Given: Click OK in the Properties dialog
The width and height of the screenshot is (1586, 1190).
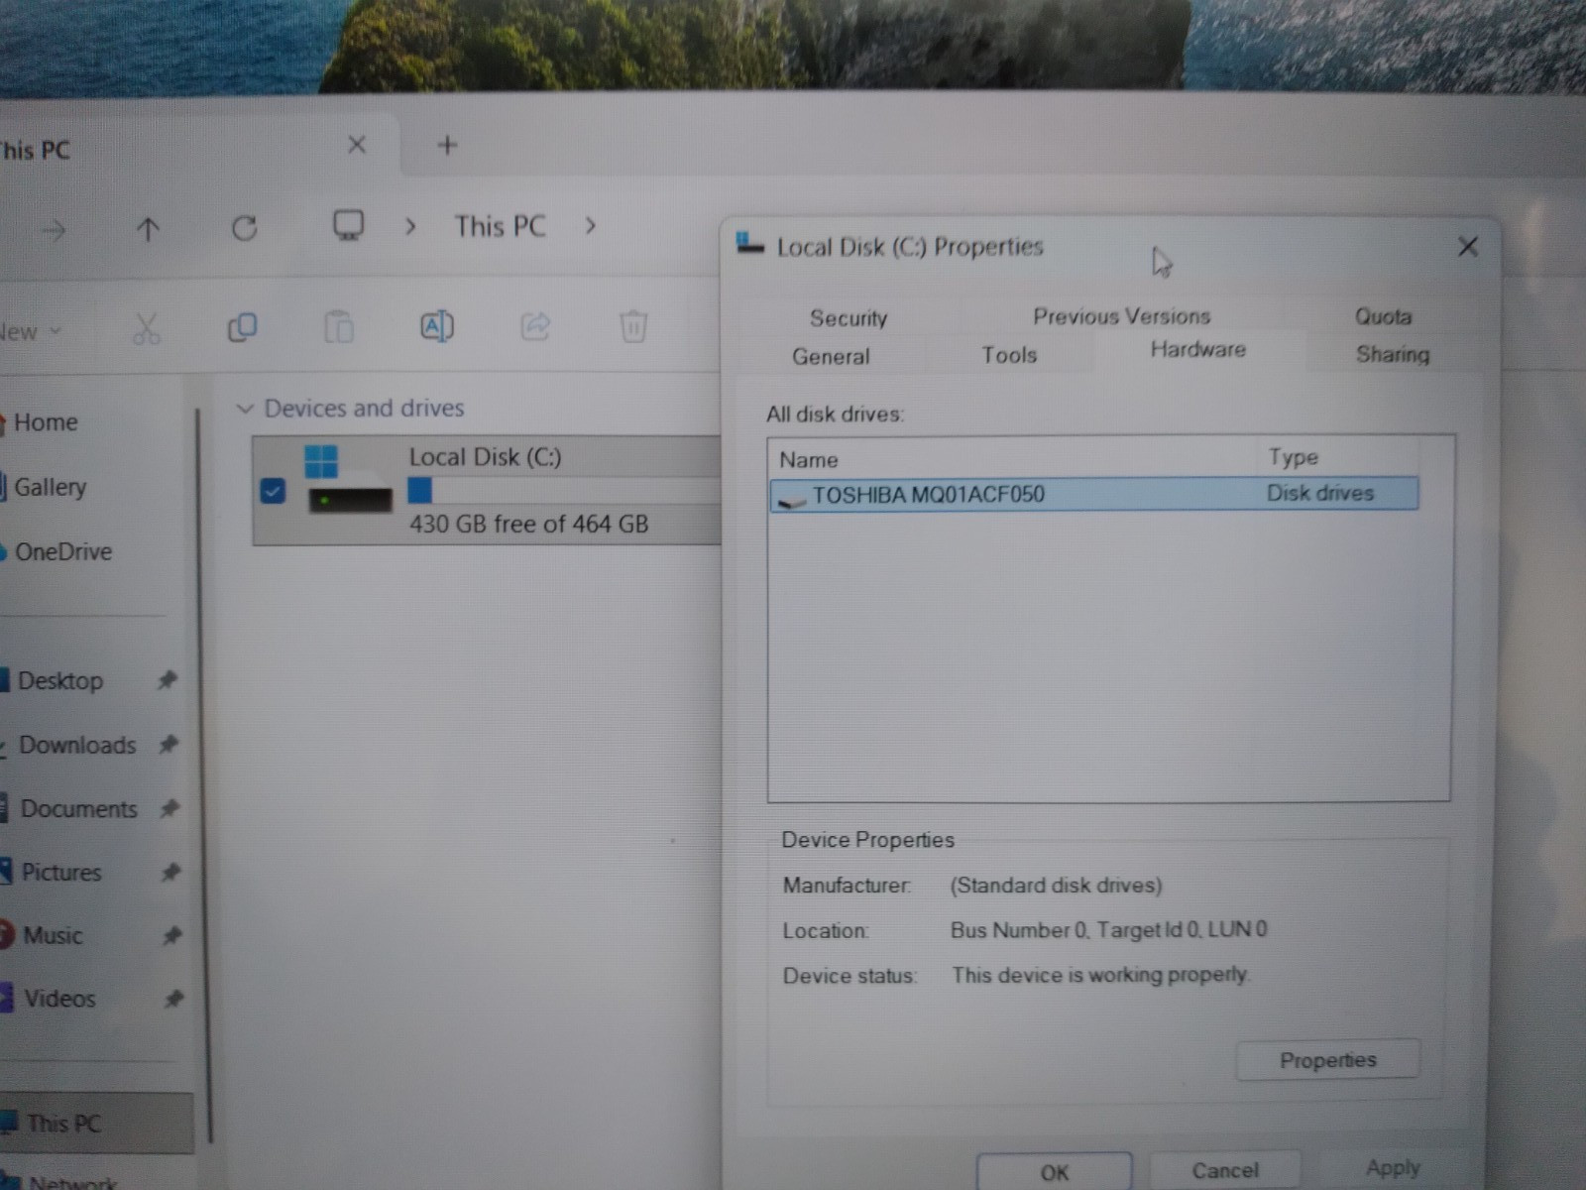Looking at the screenshot, I should 1055,1172.
